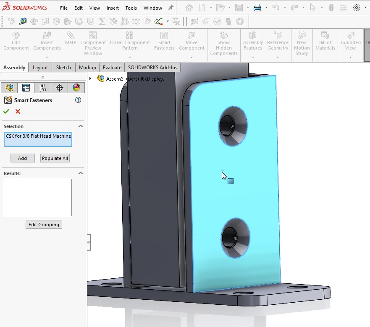Open the Insert menu
Screen dimensions: 370x327
(113, 8)
